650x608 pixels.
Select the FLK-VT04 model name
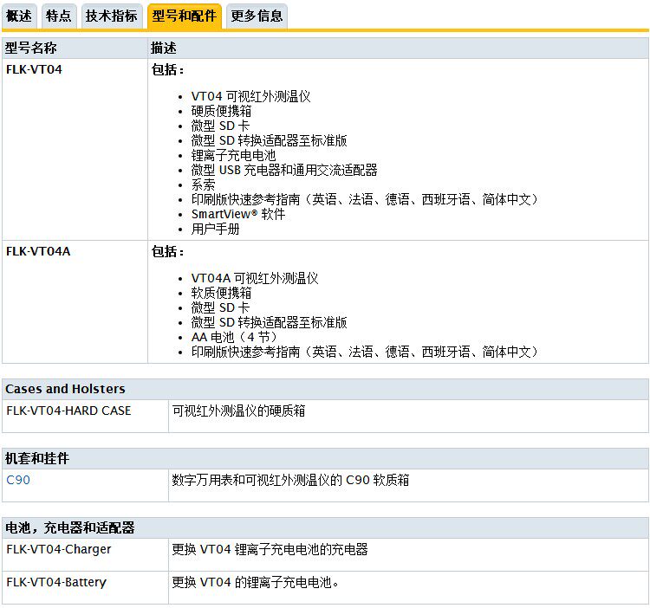[x=34, y=69]
